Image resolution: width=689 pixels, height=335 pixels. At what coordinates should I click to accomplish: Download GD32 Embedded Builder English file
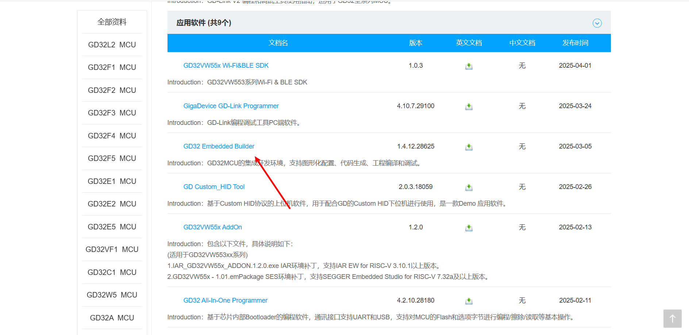point(469,147)
